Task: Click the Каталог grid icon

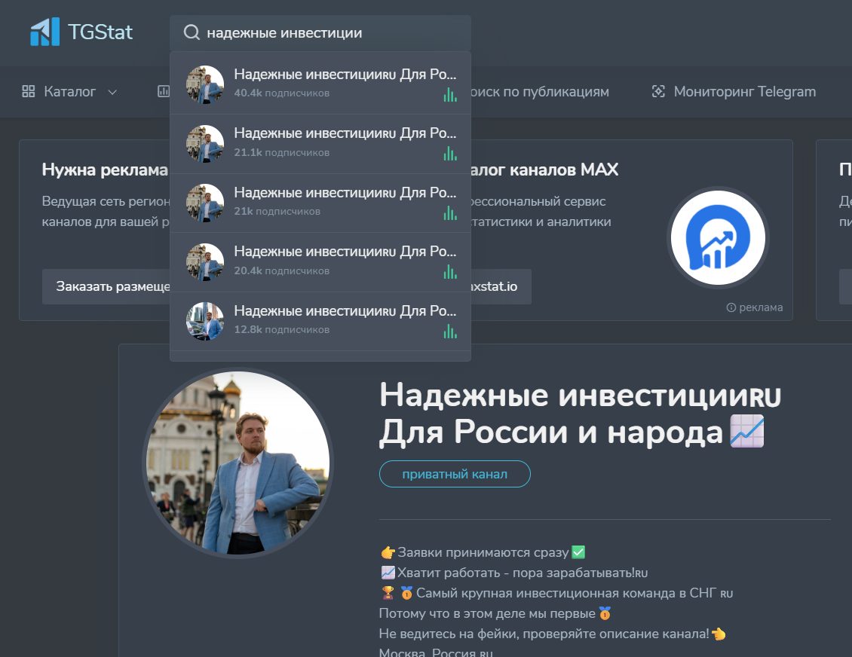Action: pos(28,91)
